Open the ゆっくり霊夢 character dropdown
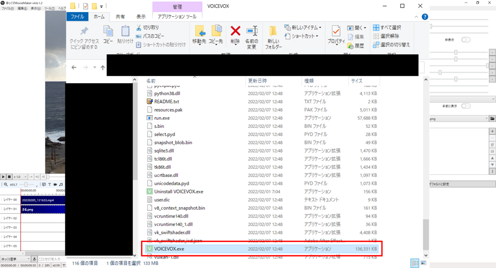496x268 pixels. [15, 259]
